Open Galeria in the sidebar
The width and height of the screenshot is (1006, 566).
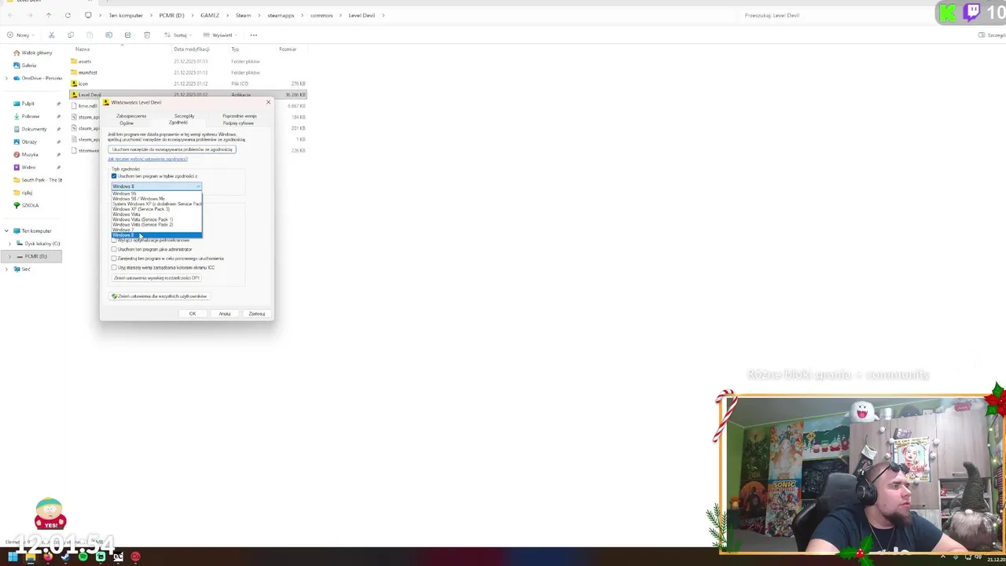coord(29,65)
